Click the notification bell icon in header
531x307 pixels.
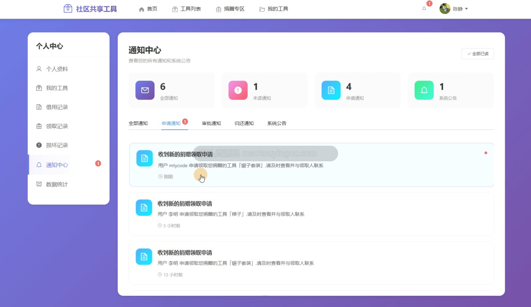424,8
